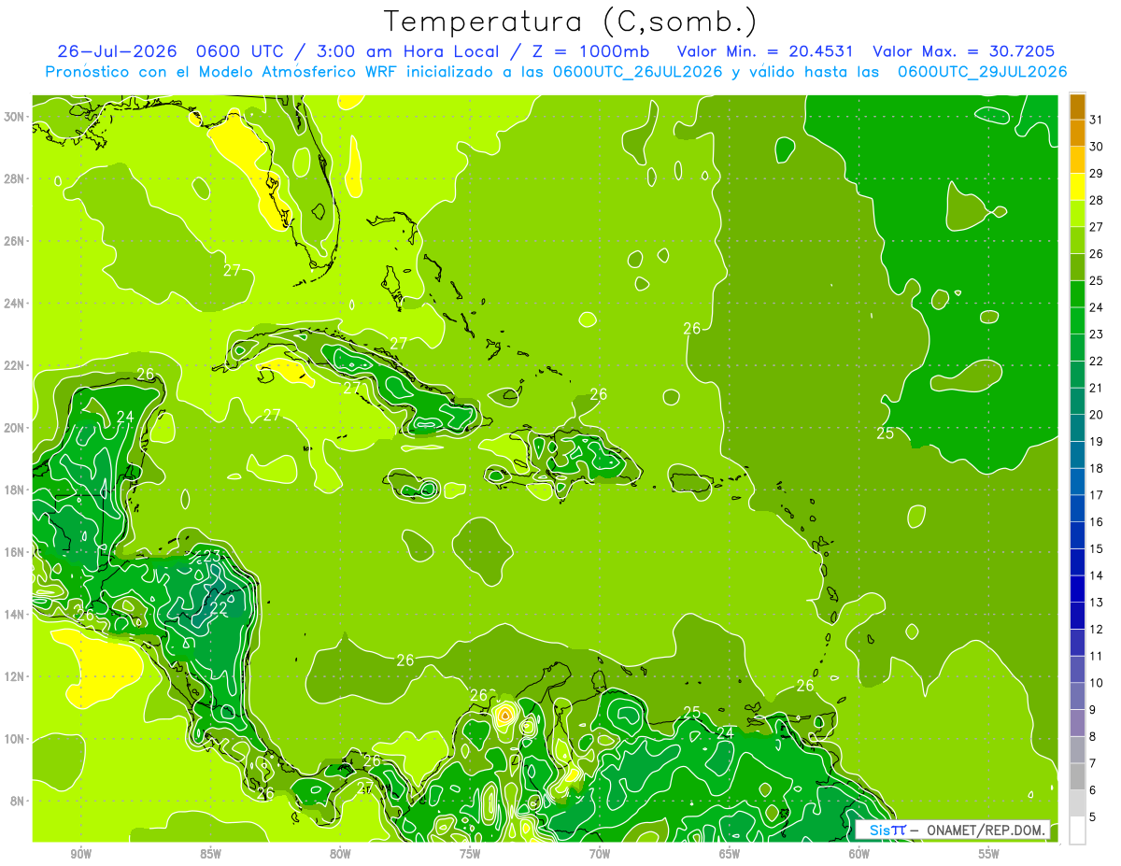Click the '16N' latitude axis label
Viewport: 1121px width, 866px height.
point(14,552)
